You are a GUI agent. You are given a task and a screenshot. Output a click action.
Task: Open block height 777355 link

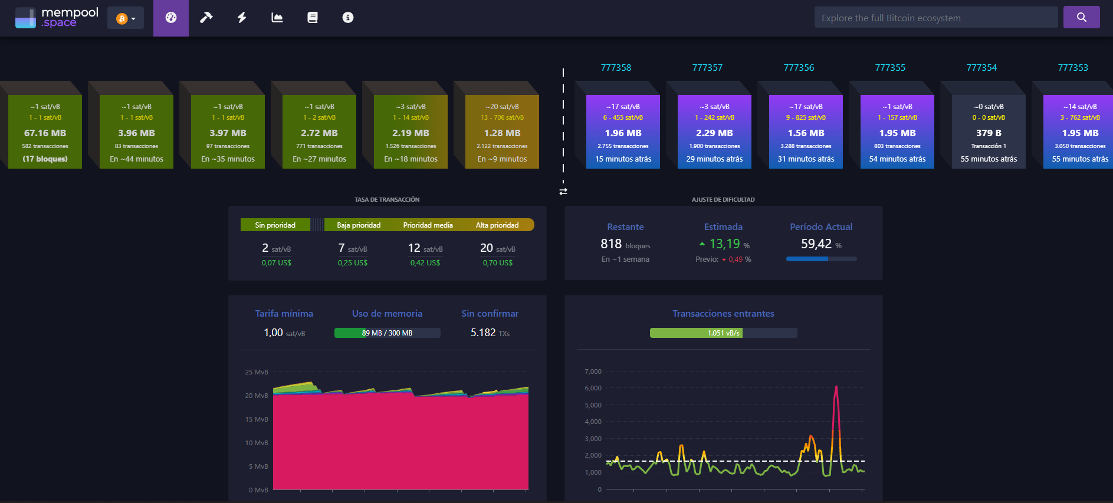tap(890, 68)
